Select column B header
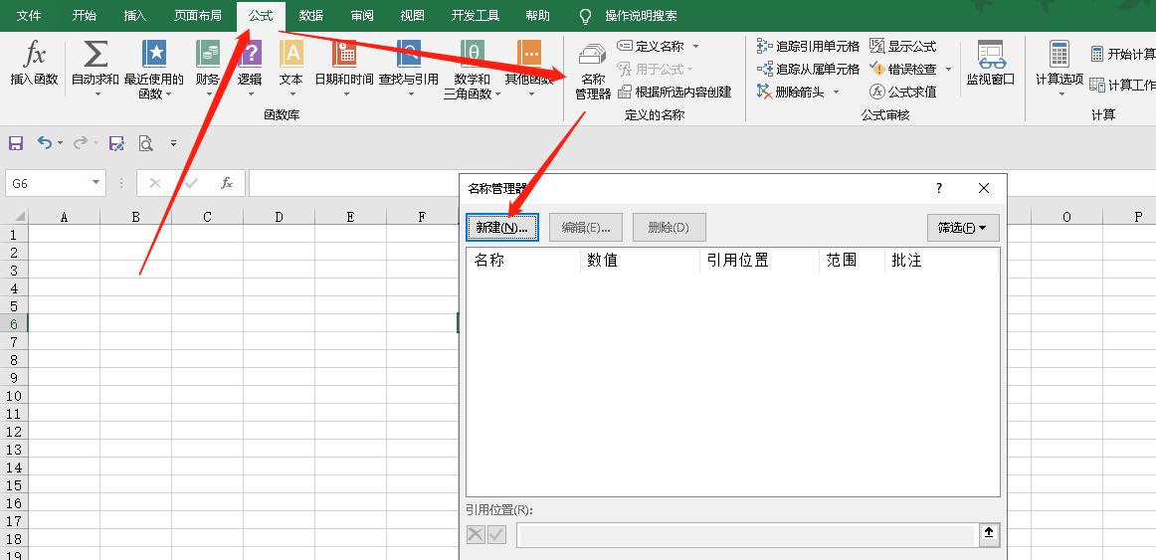This screenshot has width=1156, height=560. coord(135,217)
